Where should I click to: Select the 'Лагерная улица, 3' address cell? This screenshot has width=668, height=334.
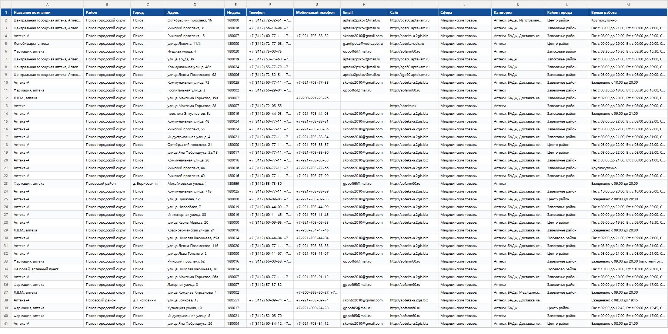click(195, 284)
